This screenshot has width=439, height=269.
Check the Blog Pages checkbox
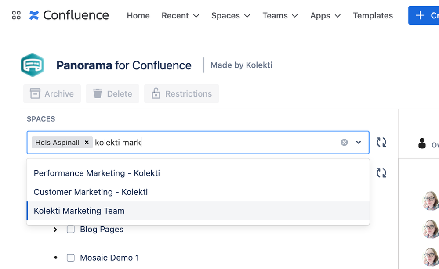point(71,229)
